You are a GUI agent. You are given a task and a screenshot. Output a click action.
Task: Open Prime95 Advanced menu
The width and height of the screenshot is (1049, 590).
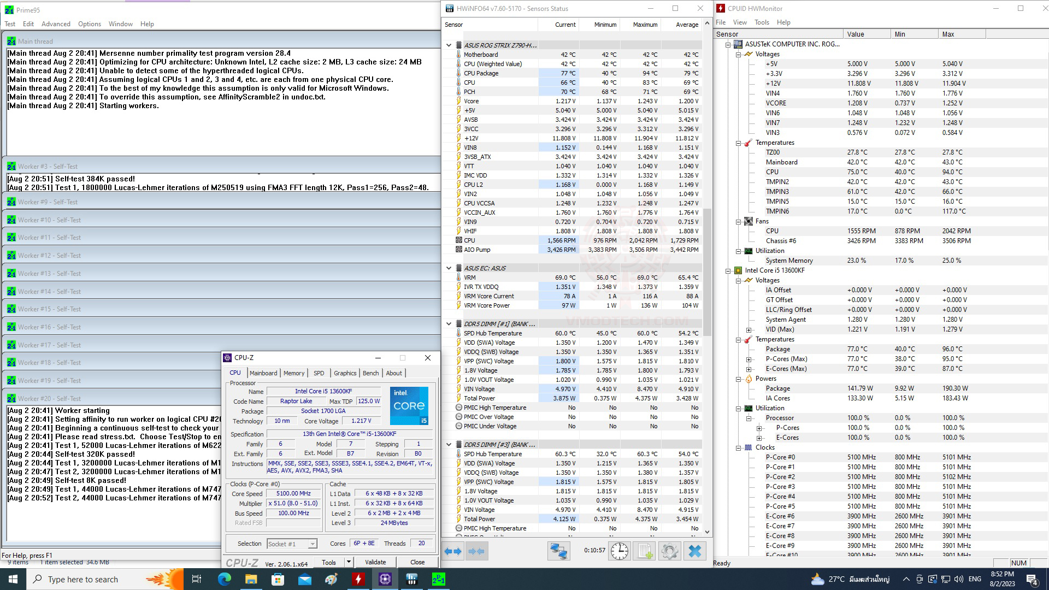pyautogui.click(x=56, y=24)
